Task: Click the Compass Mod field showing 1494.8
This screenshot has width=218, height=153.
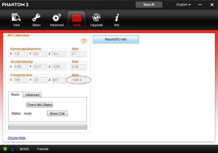Action: (78, 80)
